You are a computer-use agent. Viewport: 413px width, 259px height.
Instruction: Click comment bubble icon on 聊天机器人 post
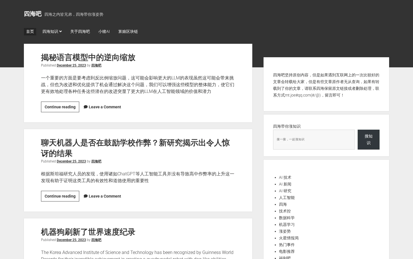[x=86, y=196]
